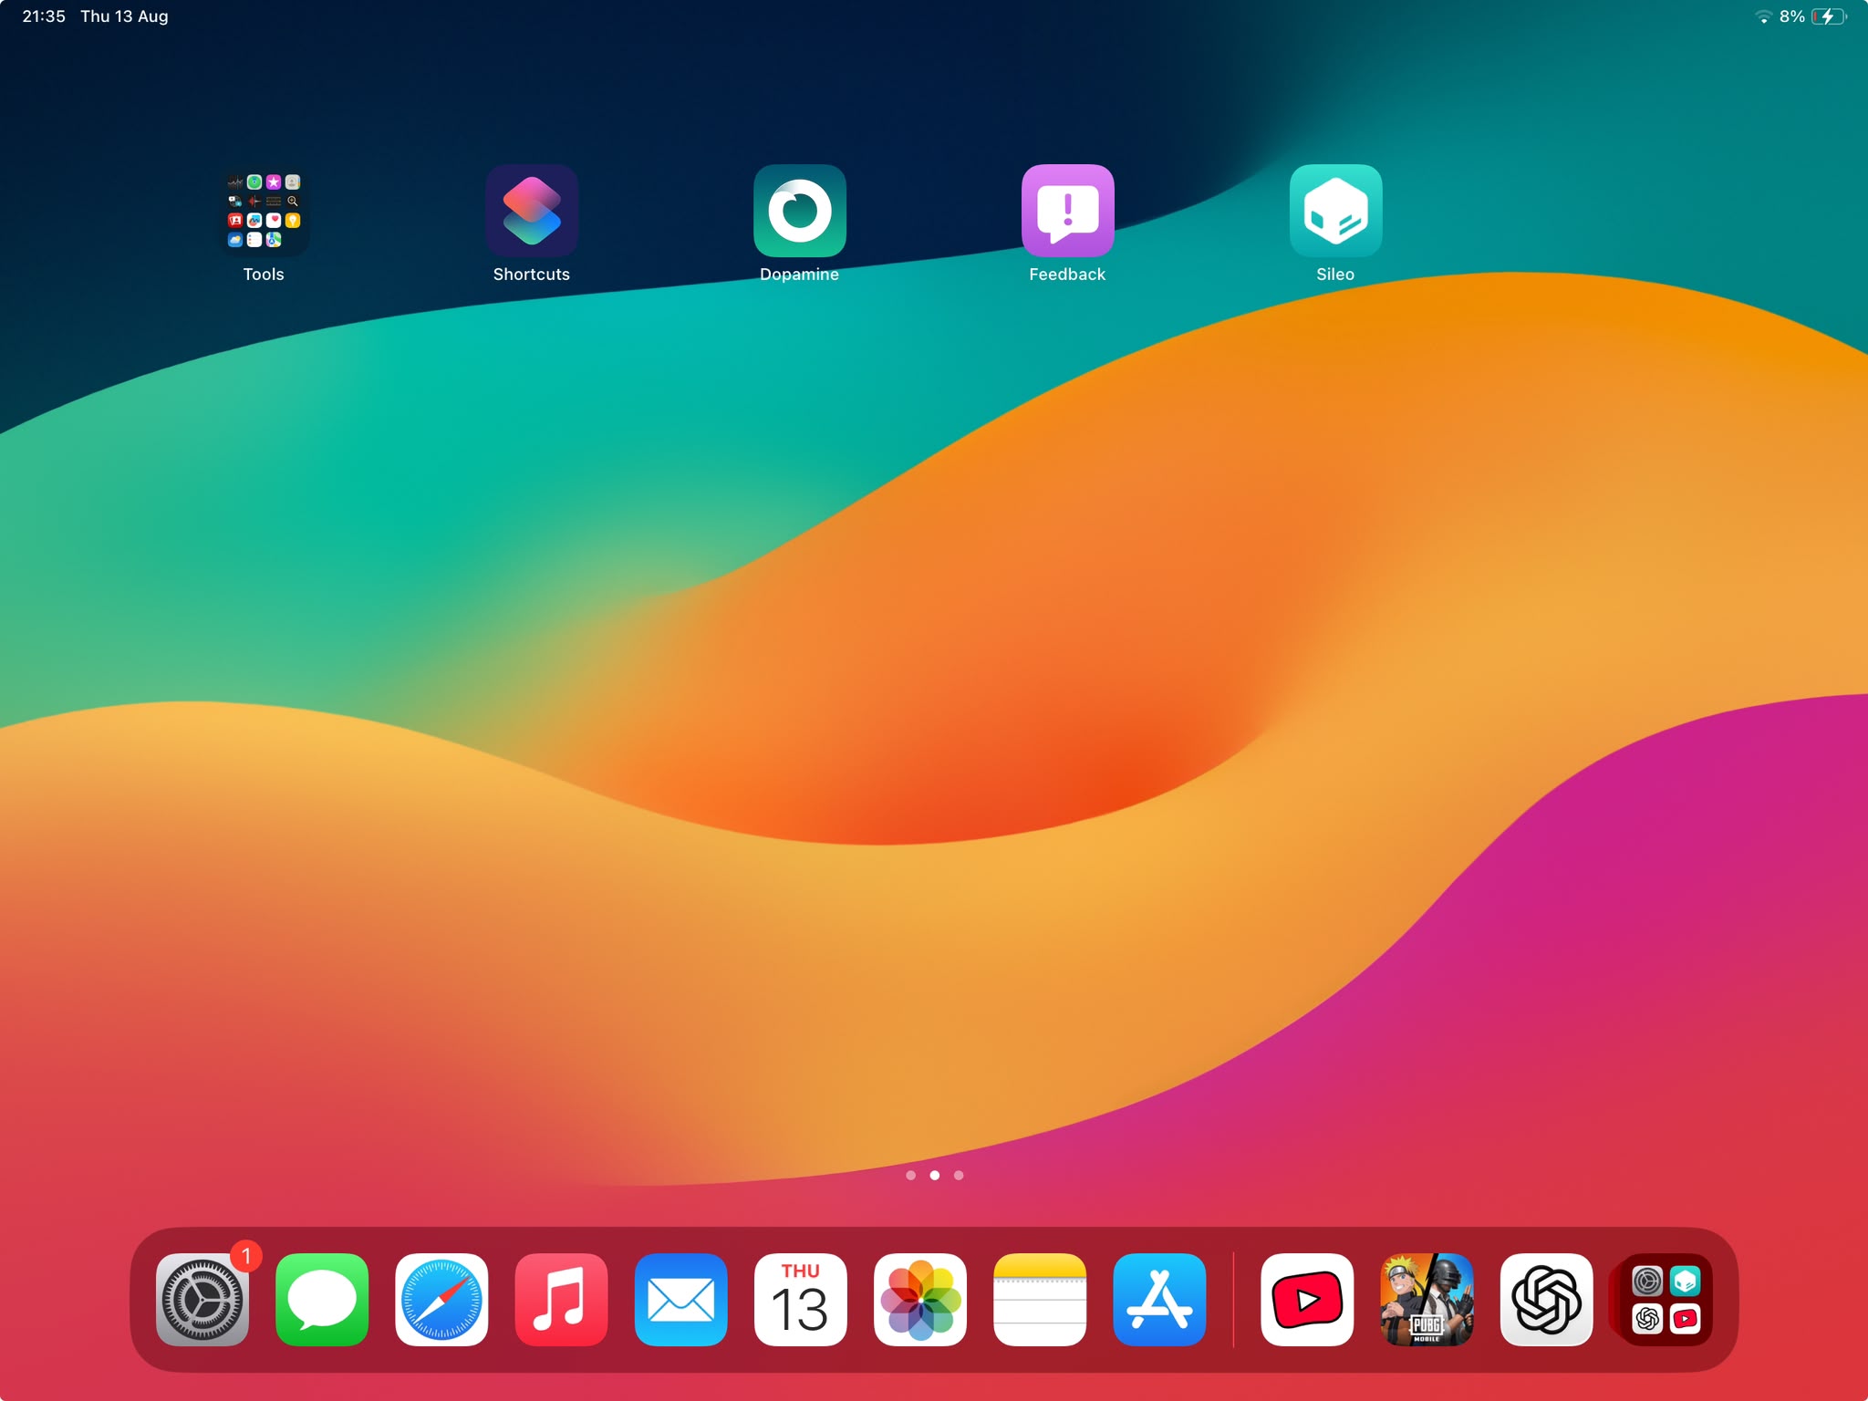1868x1401 pixels.
Task: Open the ChatGPT app in dock
Action: point(1547,1300)
